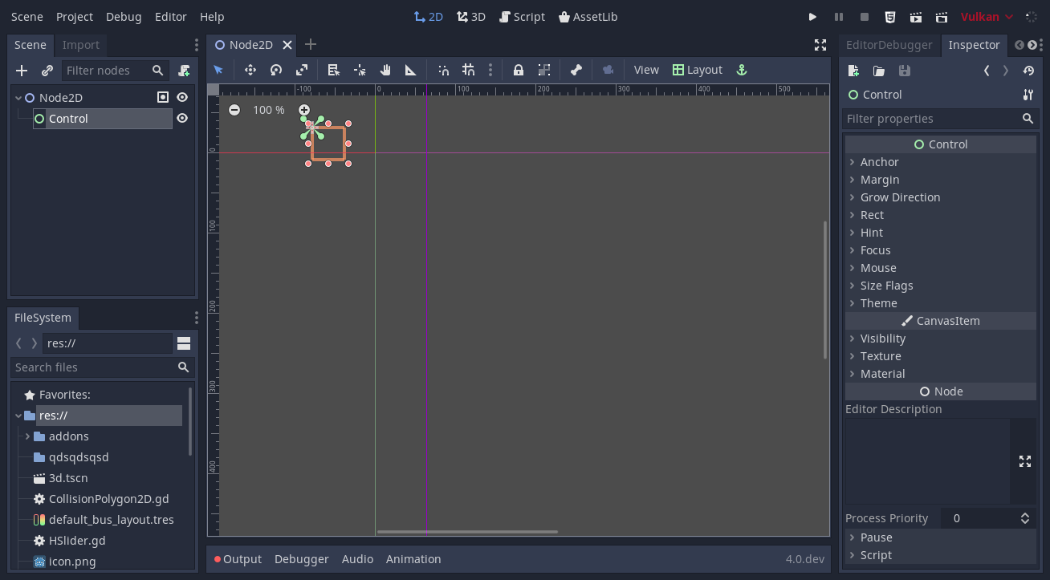Create a new resource in the Inspector
The height and width of the screenshot is (580, 1050).
853,71
